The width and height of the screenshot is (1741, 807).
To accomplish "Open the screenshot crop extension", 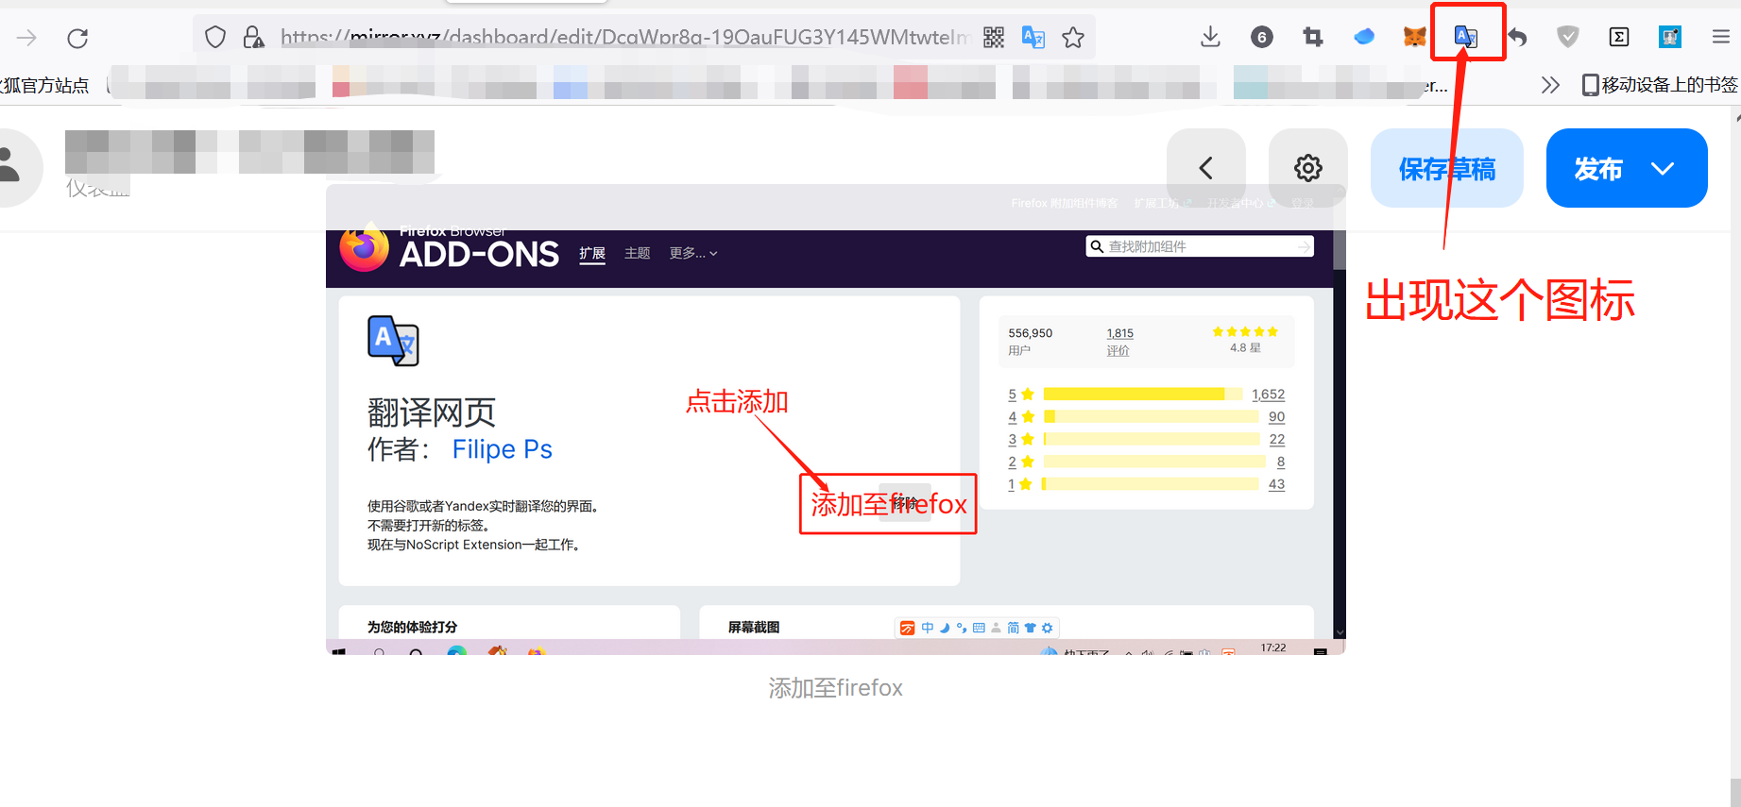I will [x=1313, y=37].
